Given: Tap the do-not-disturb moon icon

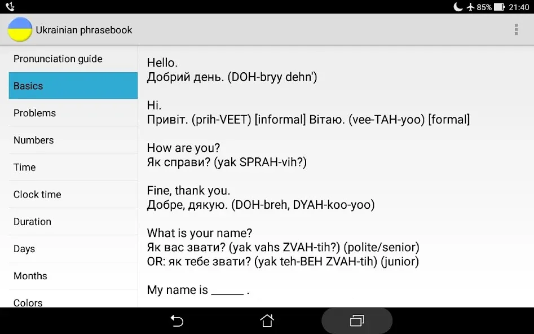Looking at the screenshot, I should [x=458, y=7].
